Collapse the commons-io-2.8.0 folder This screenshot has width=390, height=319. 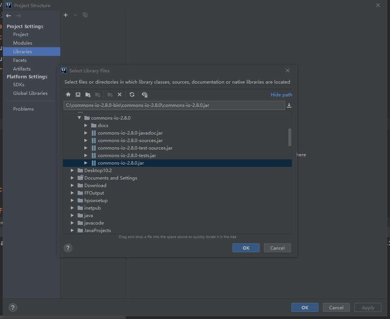[x=79, y=118]
